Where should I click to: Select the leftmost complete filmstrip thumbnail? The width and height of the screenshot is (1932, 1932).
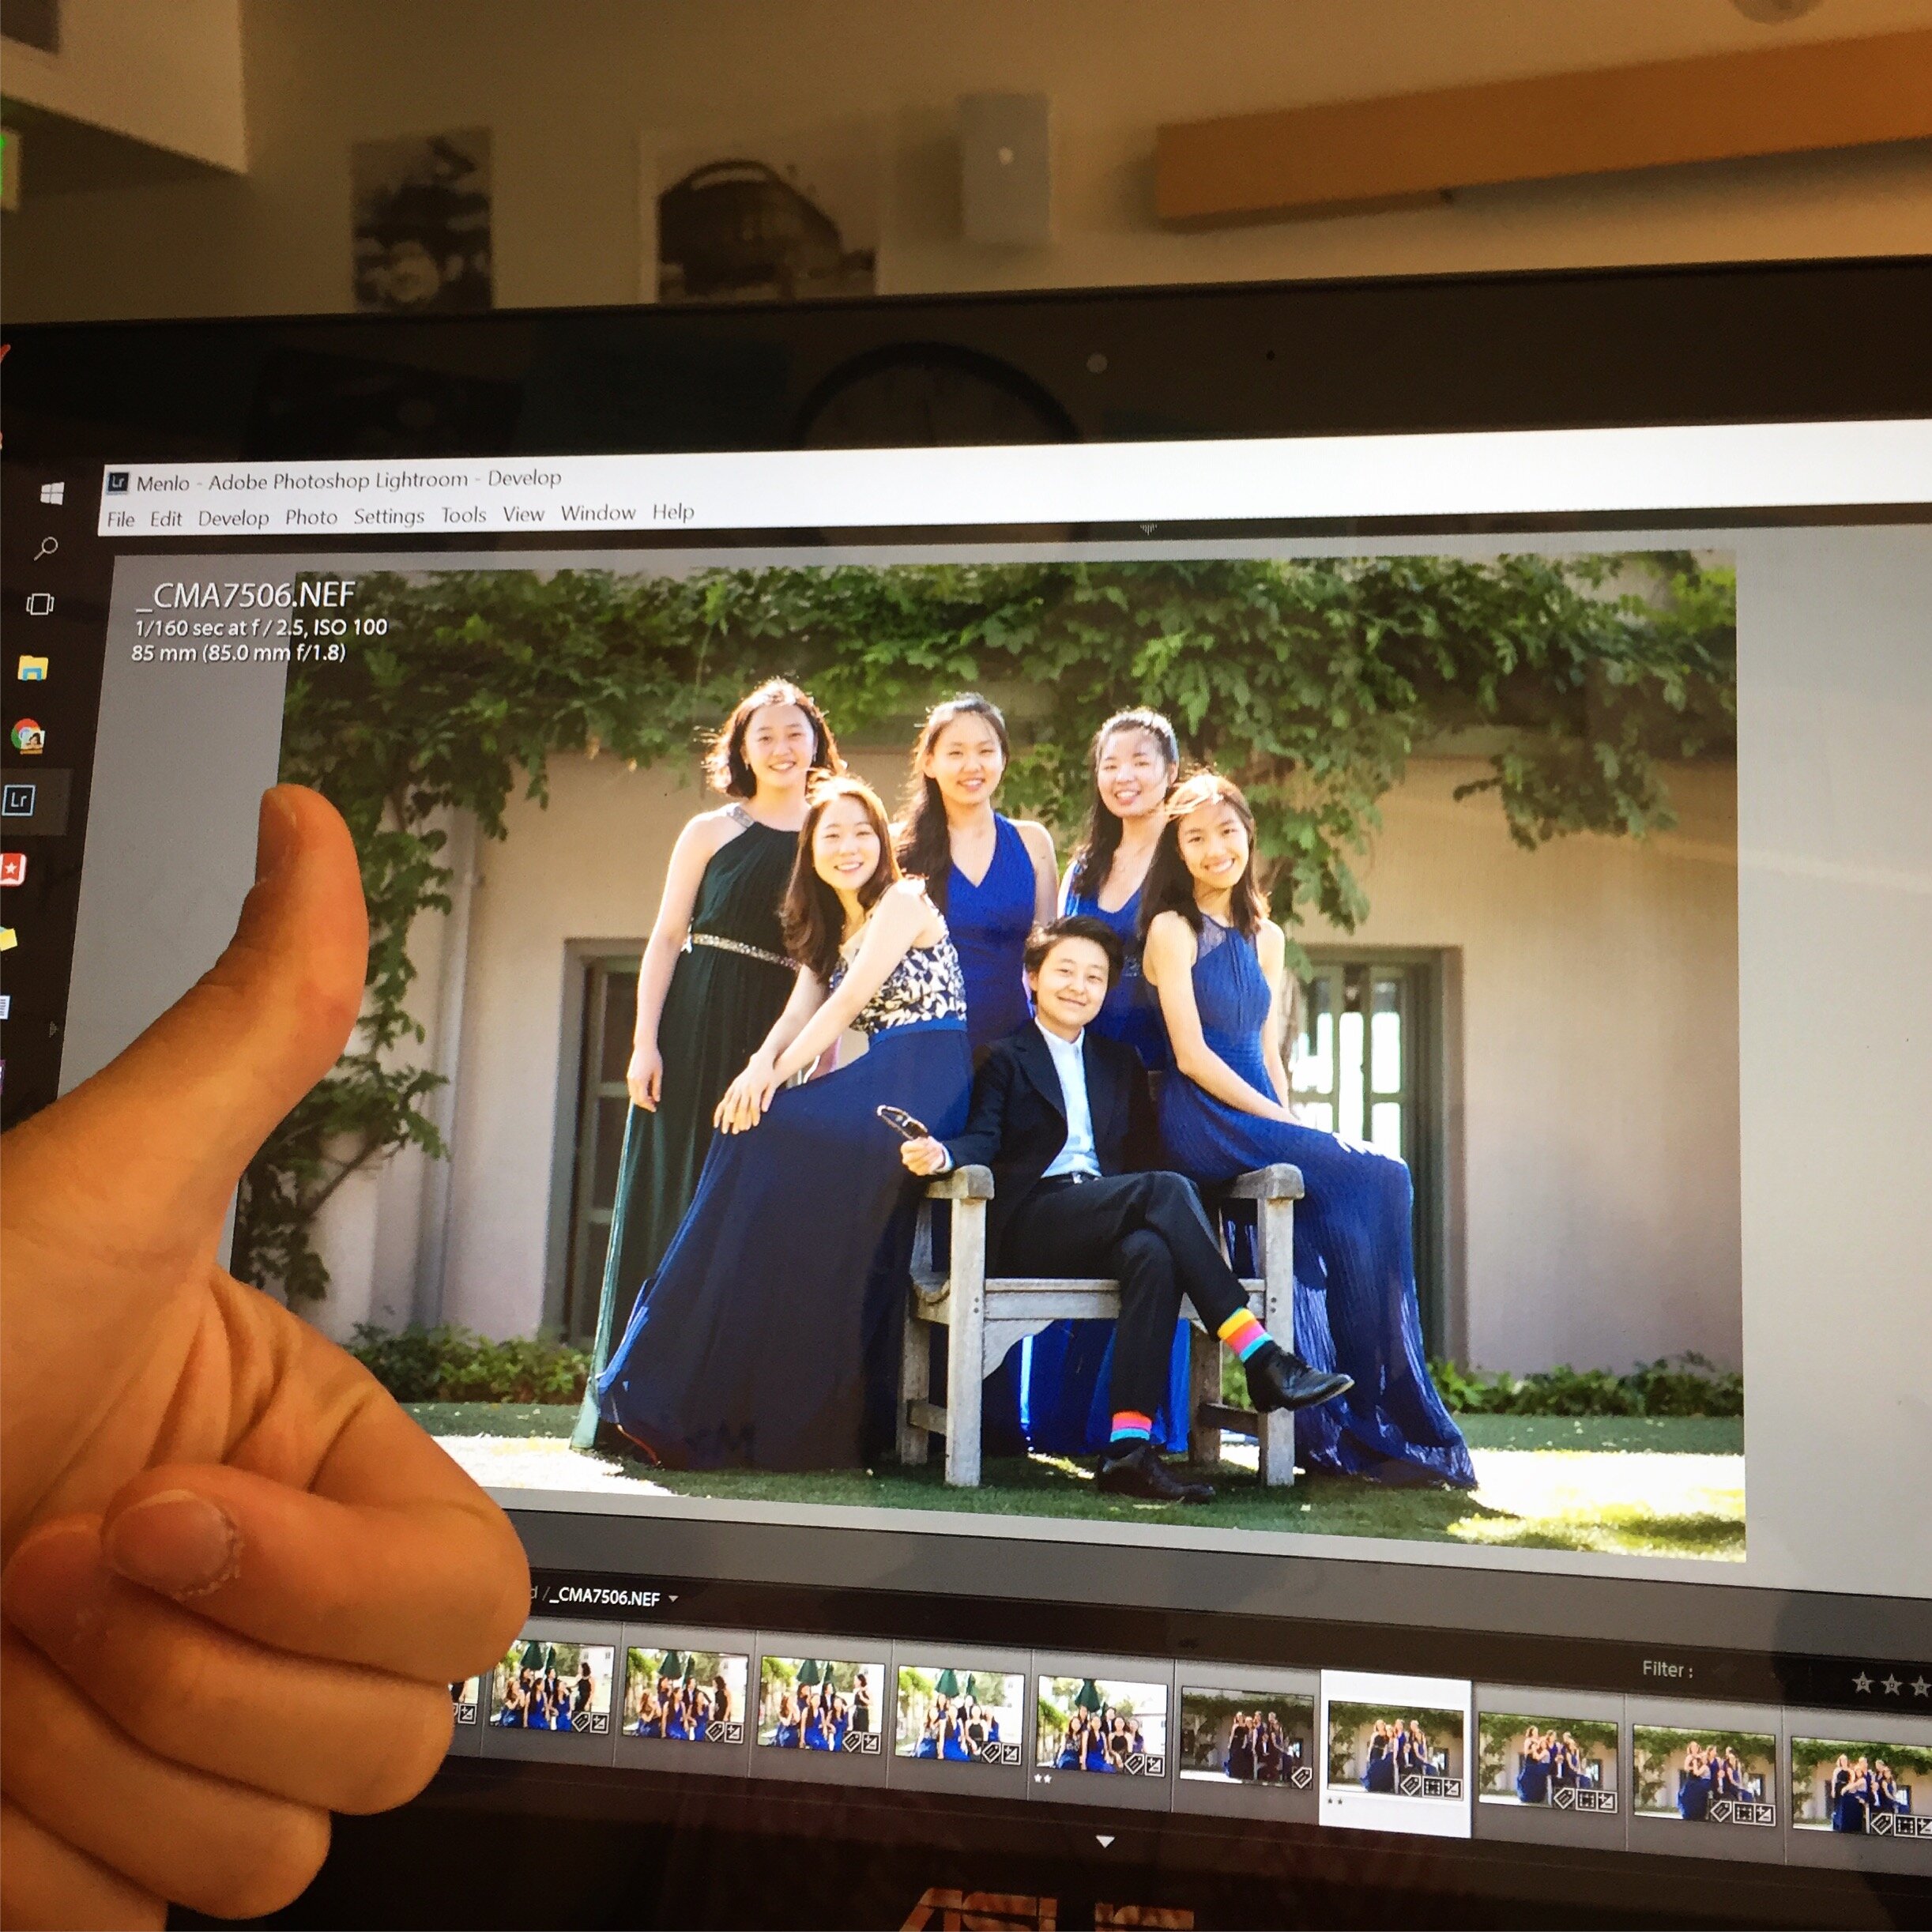[553, 1686]
